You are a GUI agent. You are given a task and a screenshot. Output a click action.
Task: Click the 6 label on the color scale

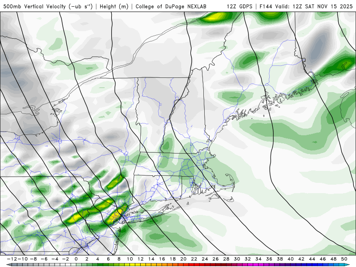pyautogui.click(x=108, y=259)
